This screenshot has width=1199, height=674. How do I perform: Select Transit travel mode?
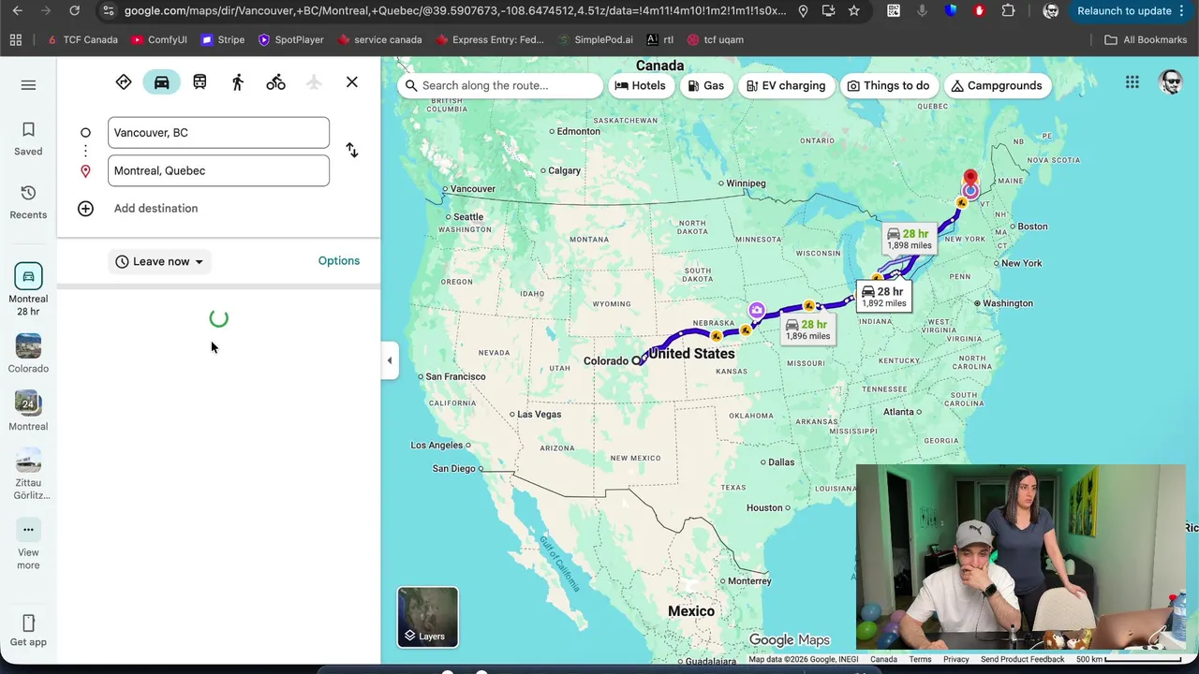pos(200,82)
